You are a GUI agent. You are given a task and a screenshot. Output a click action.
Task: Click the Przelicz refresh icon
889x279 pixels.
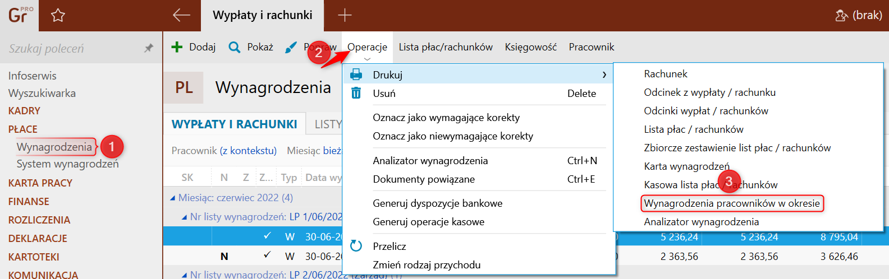tap(356, 246)
